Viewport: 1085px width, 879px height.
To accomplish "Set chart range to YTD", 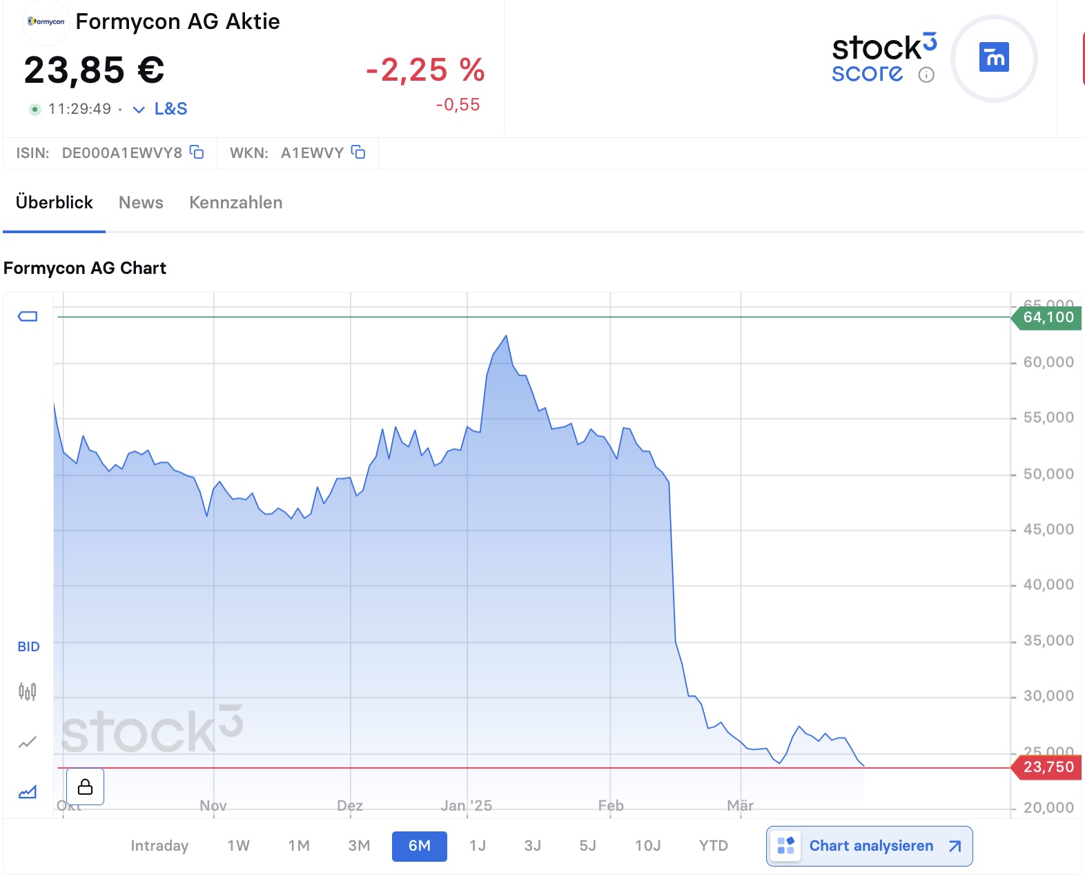I will (x=713, y=846).
